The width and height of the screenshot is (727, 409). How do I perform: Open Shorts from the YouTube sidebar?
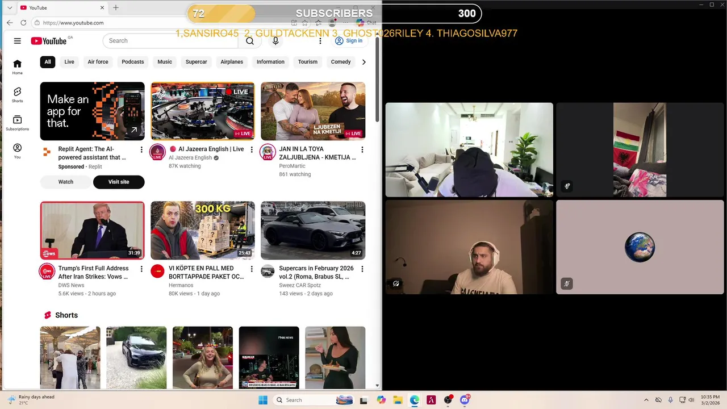18,95
